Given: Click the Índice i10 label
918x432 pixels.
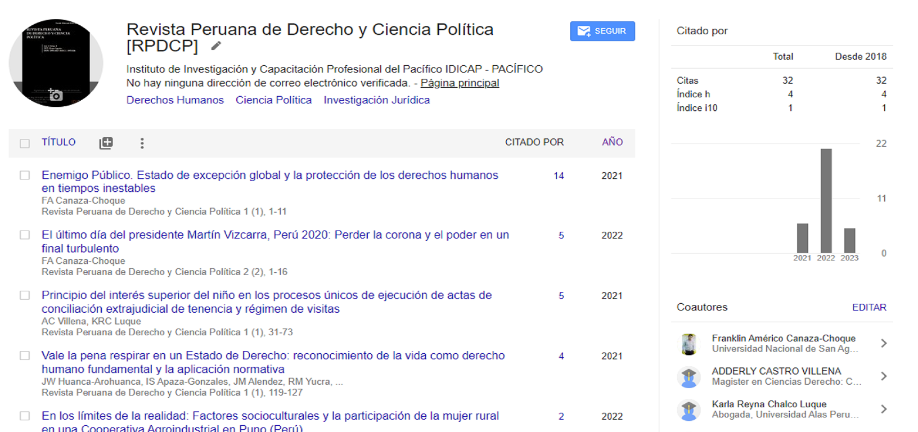Looking at the screenshot, I should click(697, 108).
